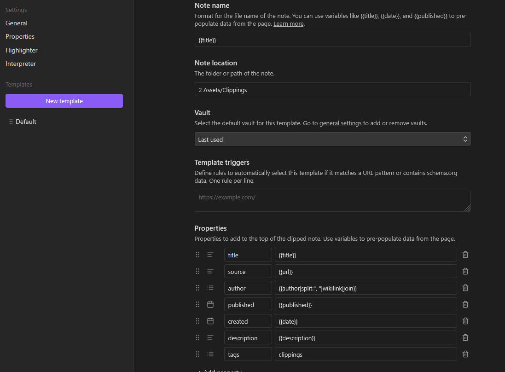Image resolution: width=505 pixels, height=372 pixels.
Task: Click the text type icon beside description
Action: pyautogui.click(x=210, y=337)
